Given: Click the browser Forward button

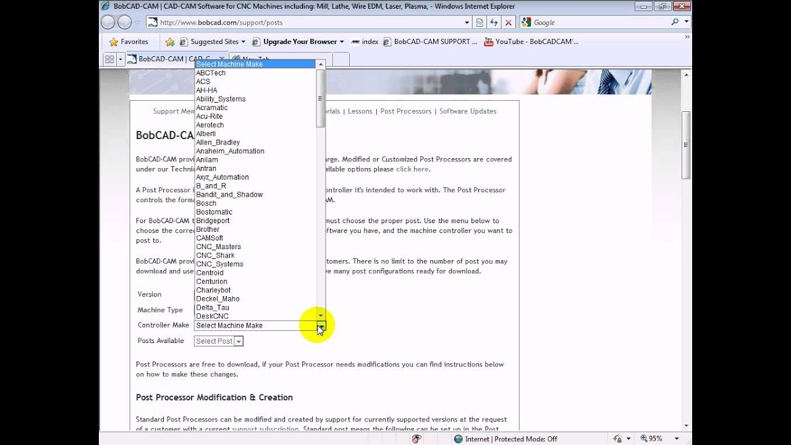Looking at the screenshot, I should [x=124, y=22].
